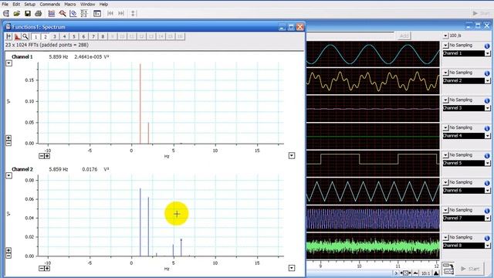Expand Channel 1 spectrum x-axis plus button
The image size is (494, 278).
(x=47, y=156)
